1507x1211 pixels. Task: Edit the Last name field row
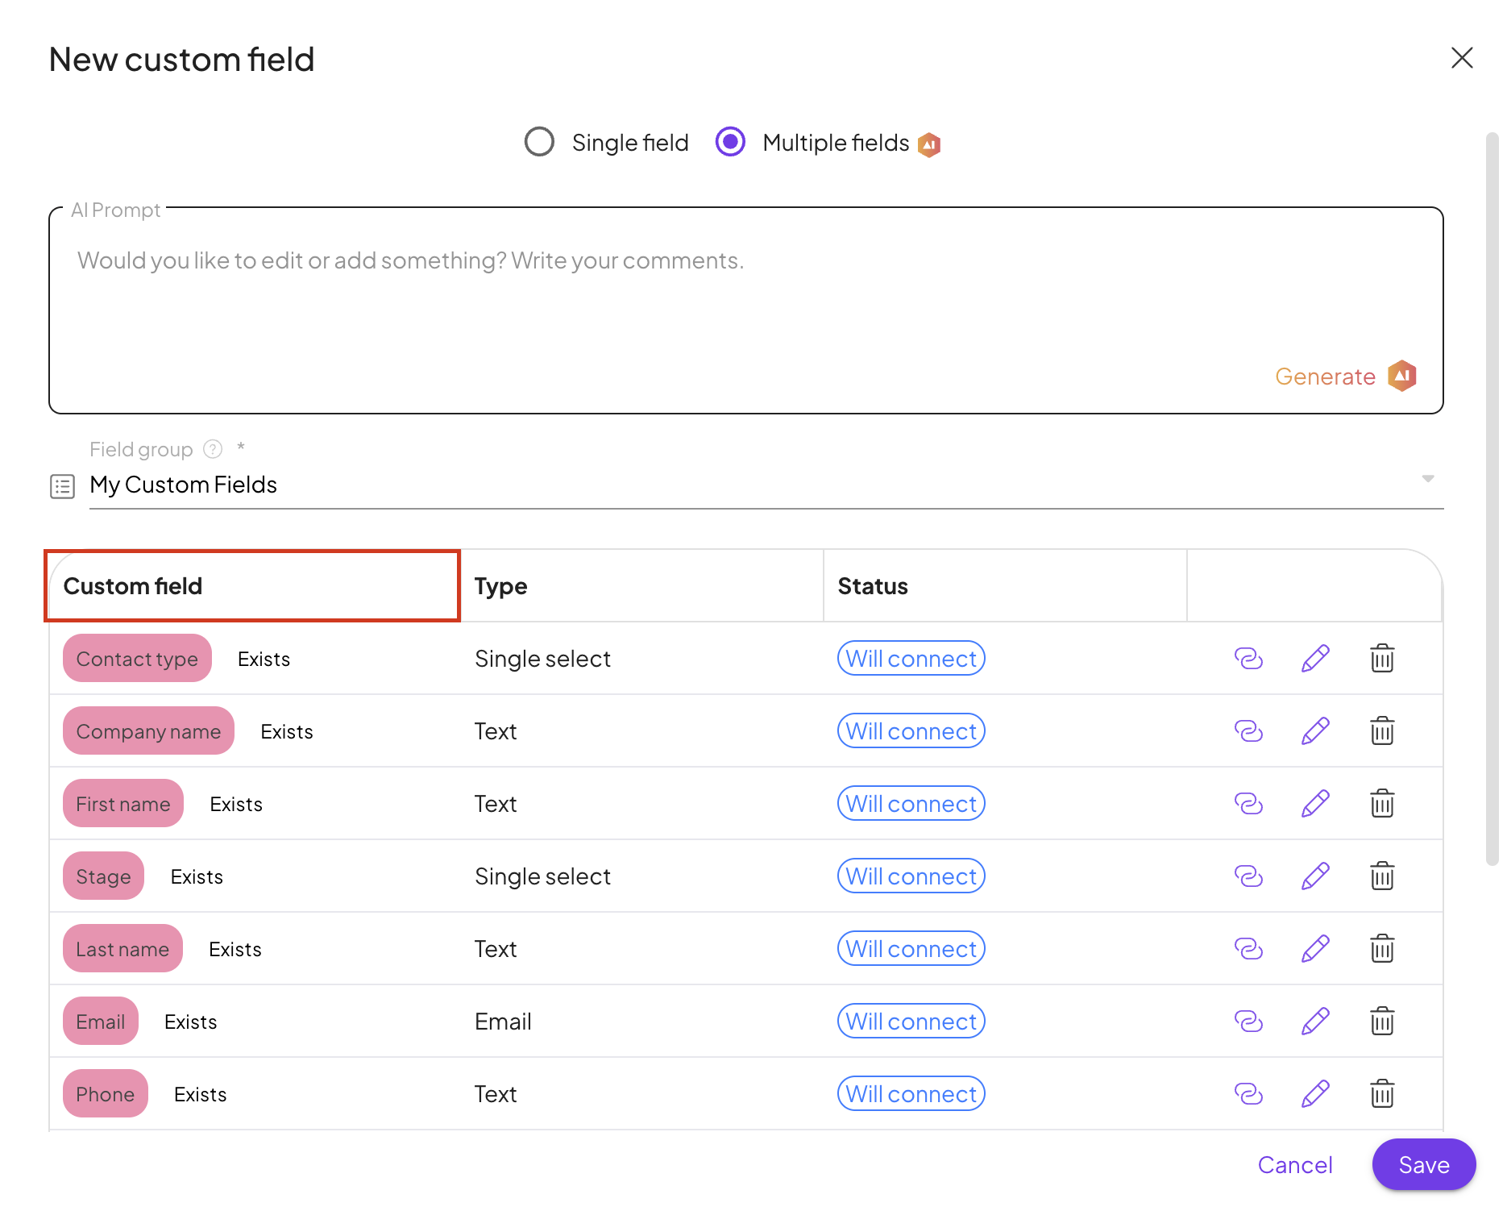(1315, 949)
